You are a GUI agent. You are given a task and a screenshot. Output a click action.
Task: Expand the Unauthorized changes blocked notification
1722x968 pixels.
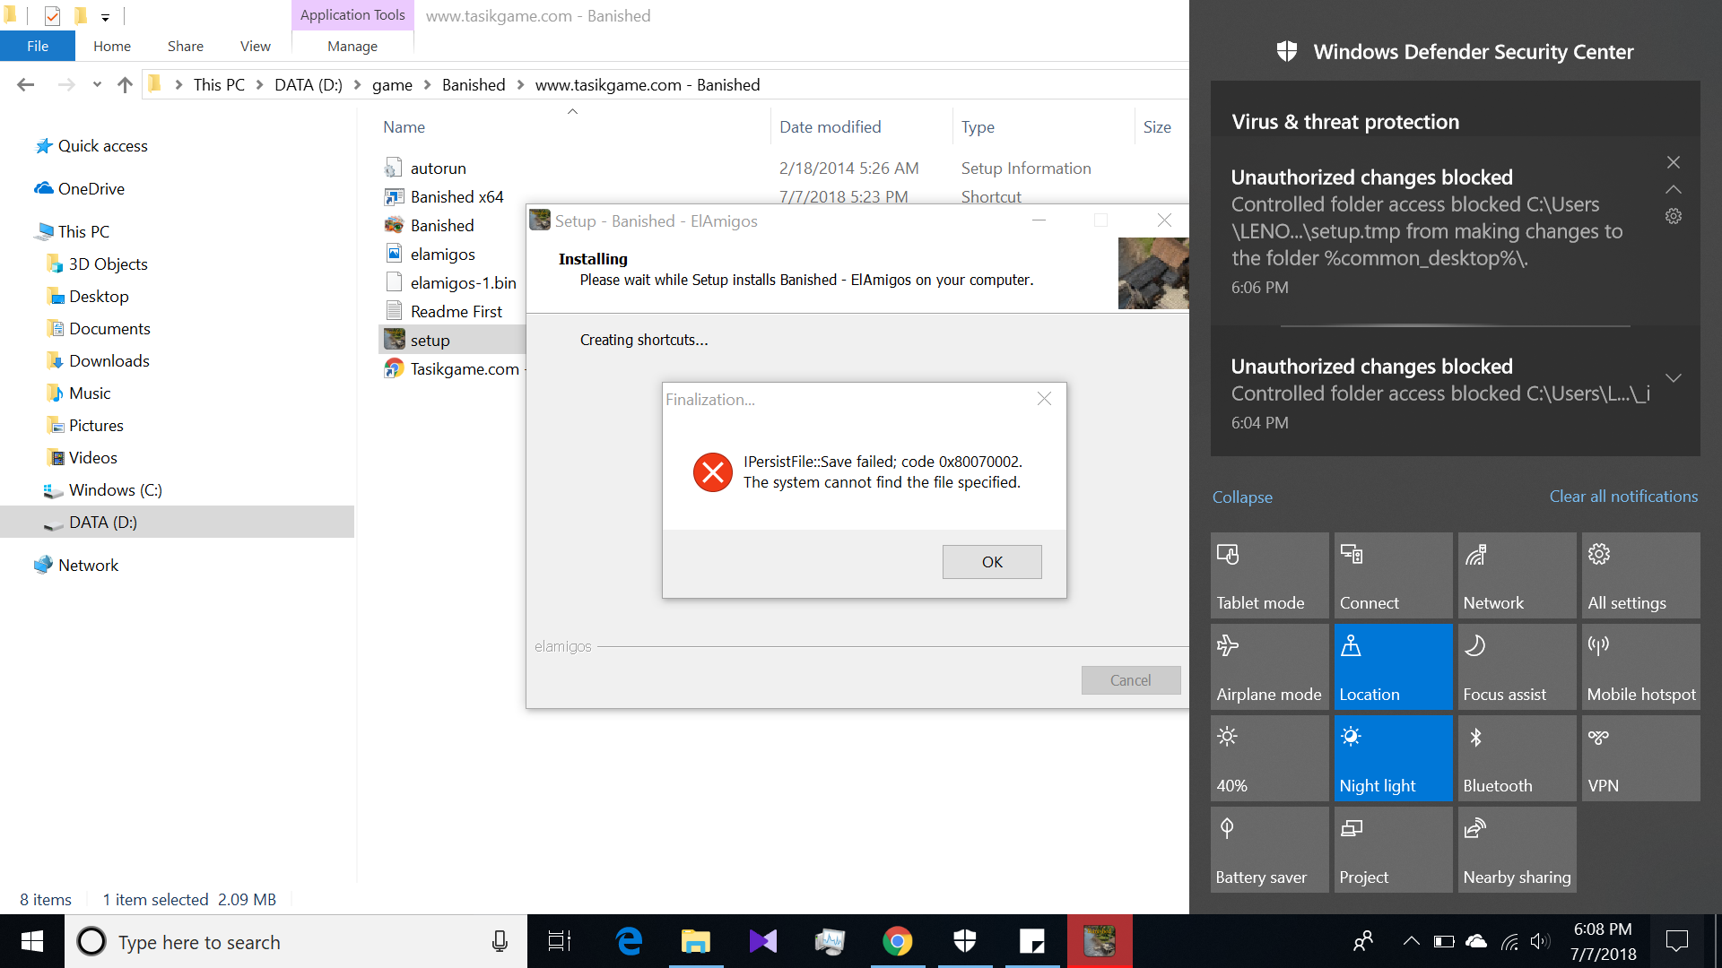point(1674,376)
